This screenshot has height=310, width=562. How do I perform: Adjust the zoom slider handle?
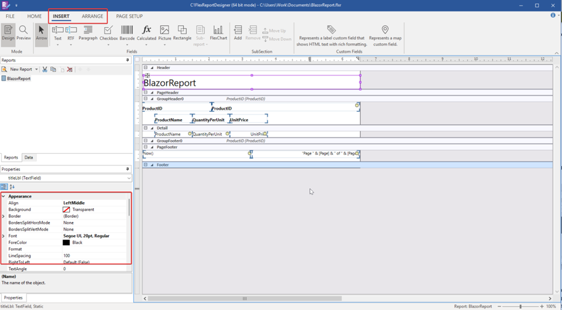point(520,307)
